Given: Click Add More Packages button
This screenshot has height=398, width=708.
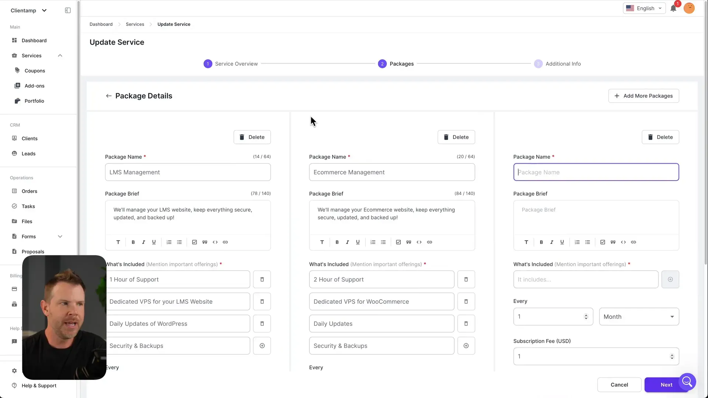Looking at the screenshot, I should tap(643, 96).
